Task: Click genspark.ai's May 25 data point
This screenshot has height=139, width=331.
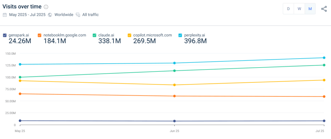Action: 20,121
